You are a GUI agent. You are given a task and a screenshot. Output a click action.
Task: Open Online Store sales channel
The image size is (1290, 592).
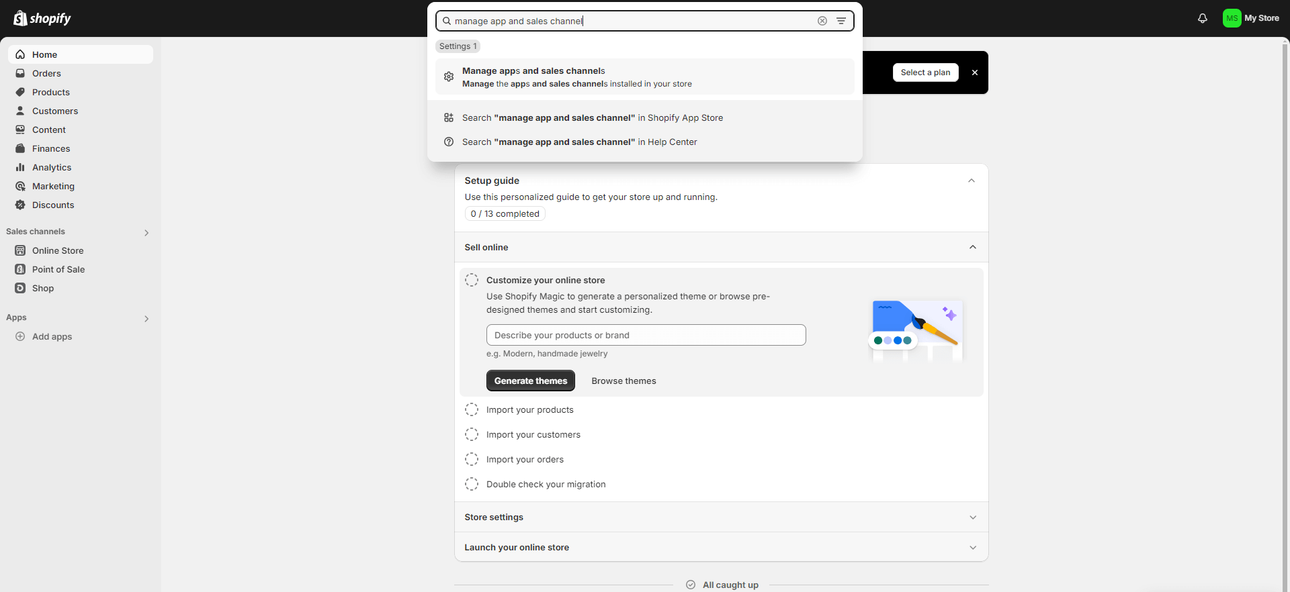point(81,250)
